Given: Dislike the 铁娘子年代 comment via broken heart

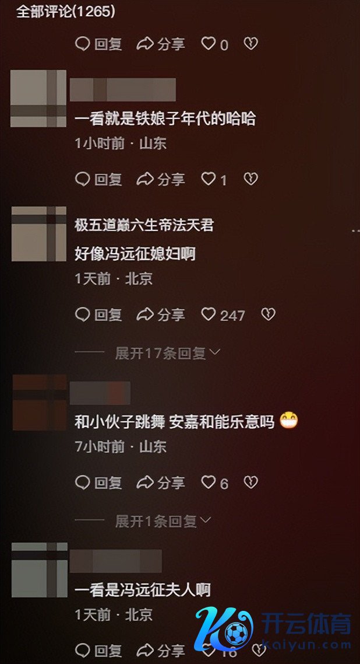Looking at the screenshot, I should (x=251, y=180).
